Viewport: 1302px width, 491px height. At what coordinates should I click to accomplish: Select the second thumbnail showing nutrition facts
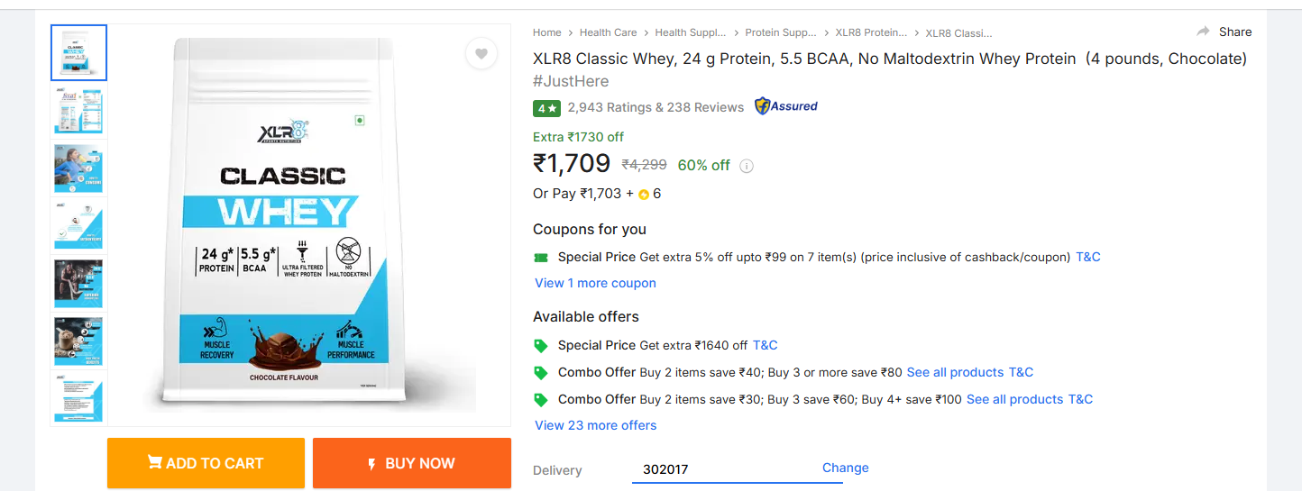tap(79, 111)
